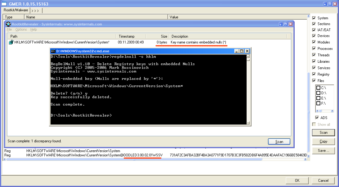This screenshot has width=339, height=187.
Task: Click the Cancel button
Action: (323, 181)
